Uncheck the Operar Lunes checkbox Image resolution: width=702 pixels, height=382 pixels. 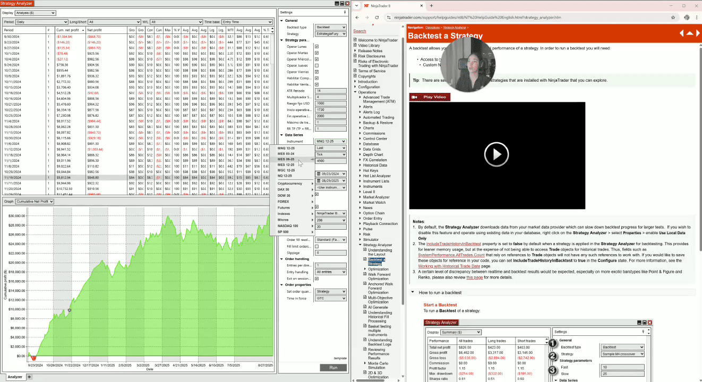[x=317, y=46]
